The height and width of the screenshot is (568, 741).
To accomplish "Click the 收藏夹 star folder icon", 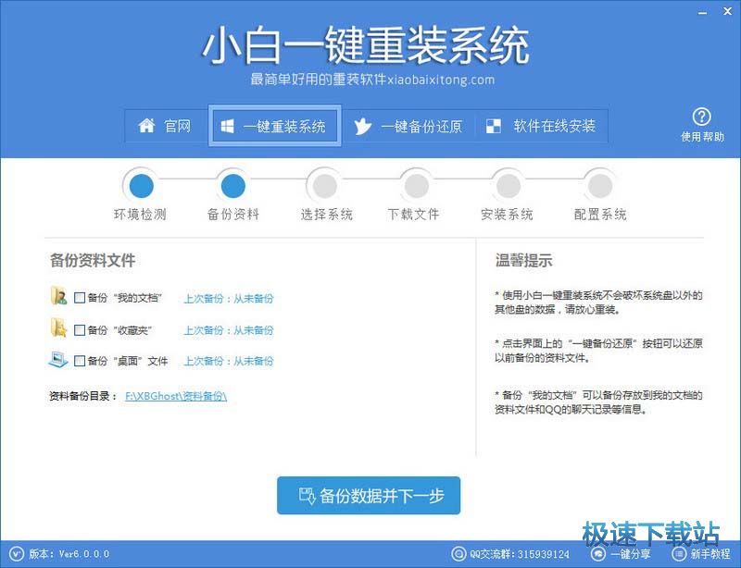I will tap(58, 328).
